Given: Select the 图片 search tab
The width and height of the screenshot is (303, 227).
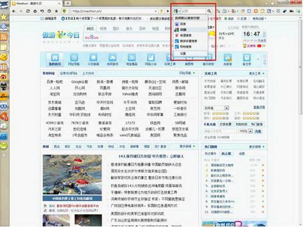Looking at the screenshot, I should coord(116,28).
